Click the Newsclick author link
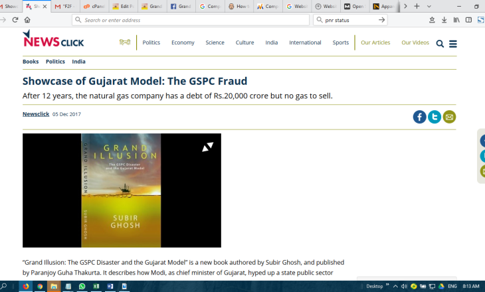 (x=36, y=114)
